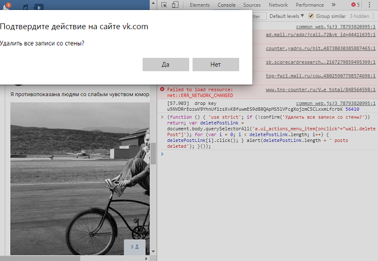378x261 pixels.
Task: Open the counter.yadro.ru source link
Action: tap(321, 49)
